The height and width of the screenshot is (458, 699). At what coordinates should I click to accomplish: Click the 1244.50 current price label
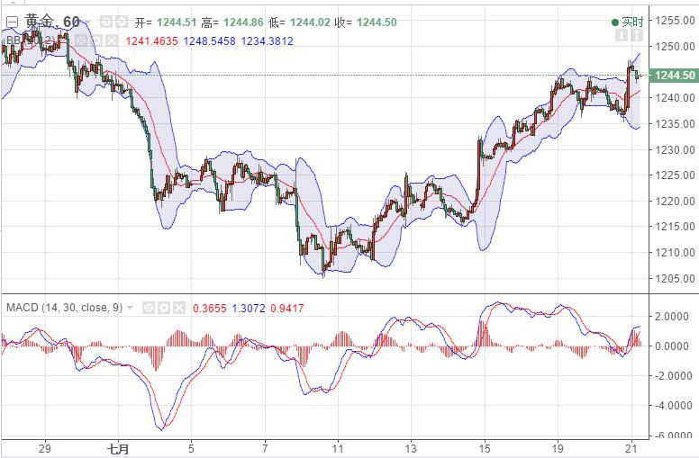coord(676,76)
